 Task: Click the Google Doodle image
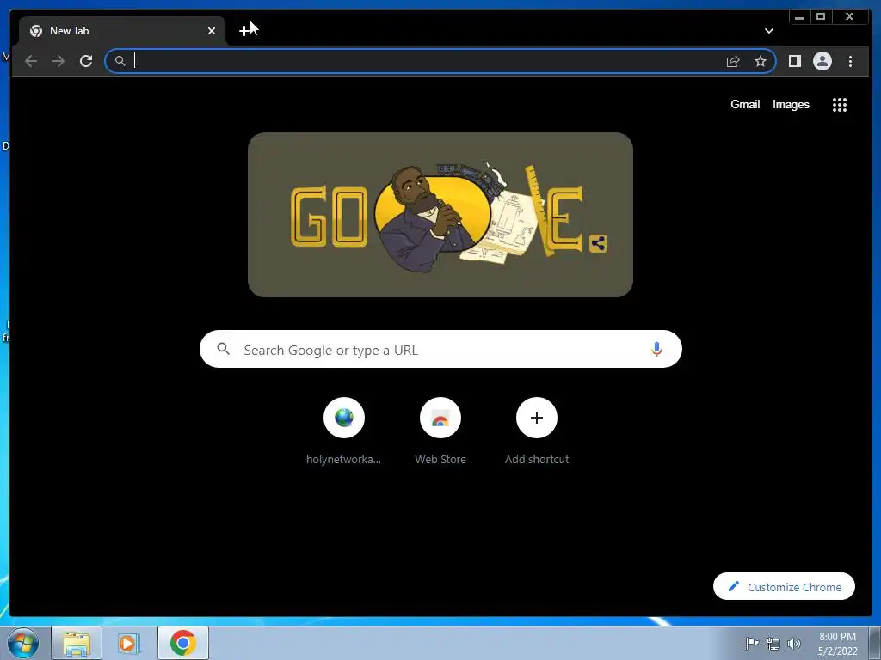click(x=440, y=215)
